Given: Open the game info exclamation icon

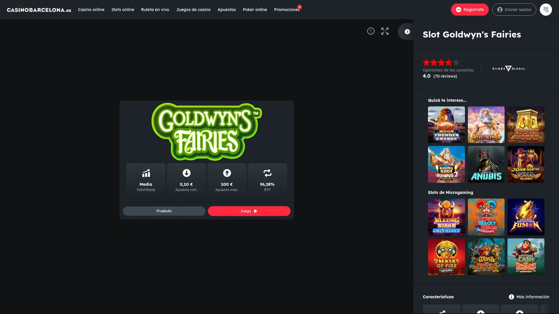Looking at the screenshot, I should (371, 31).
